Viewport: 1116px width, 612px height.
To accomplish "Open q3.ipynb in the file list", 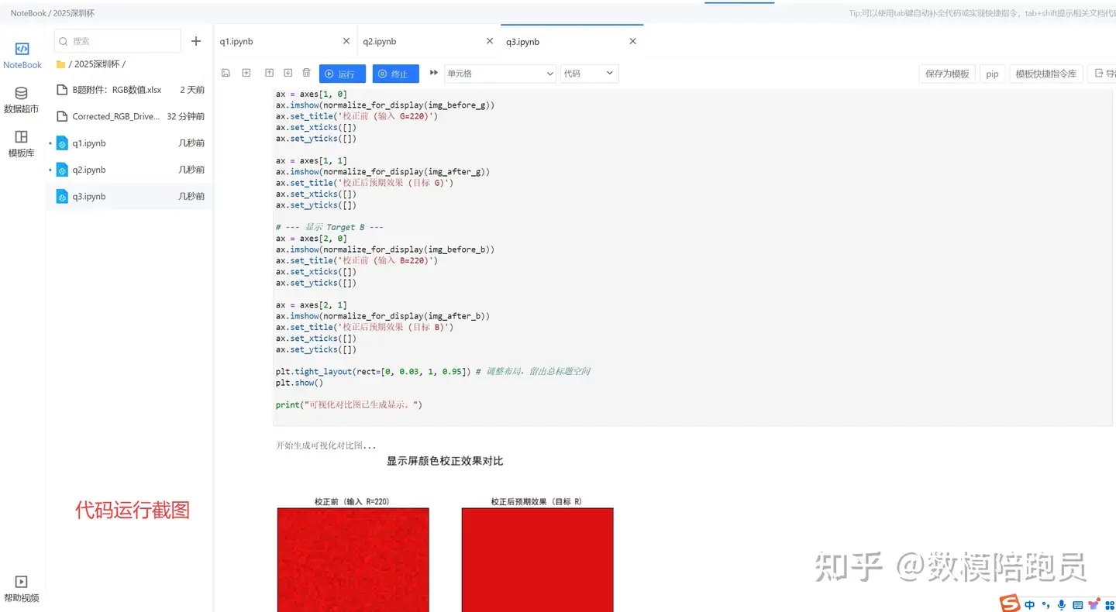I will [x=88, y=196].
